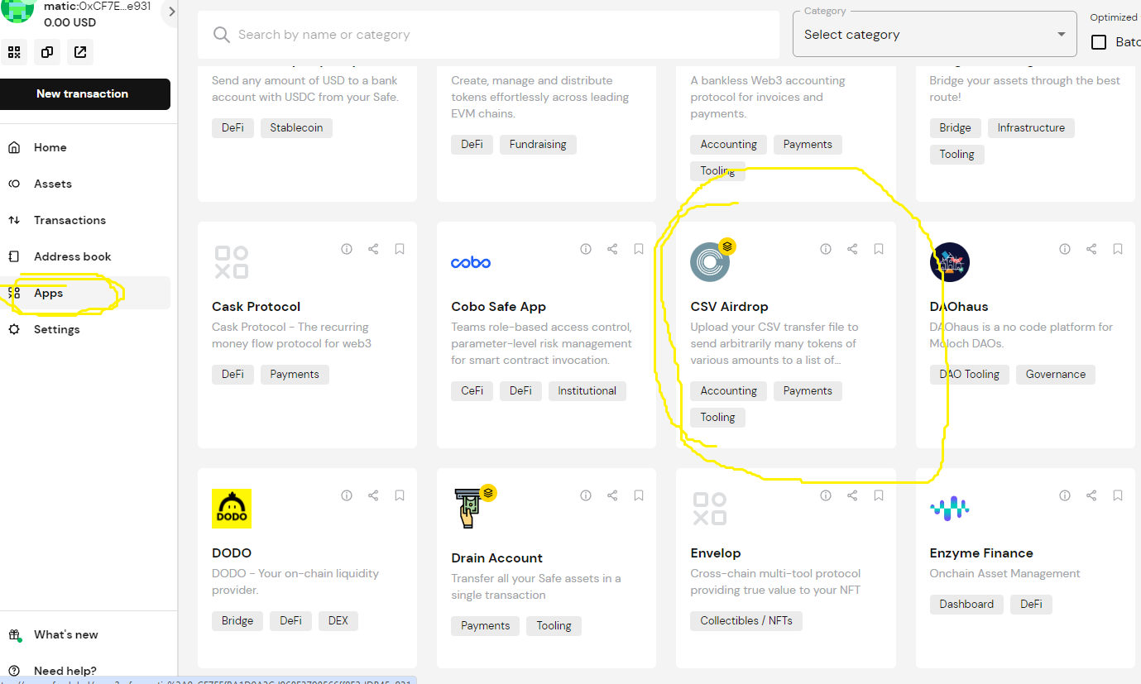Image resolution: width=1141 pixels, height=684 pixels.
Task: Bookmark the DODO app
Action: click(x=400, y=495)
